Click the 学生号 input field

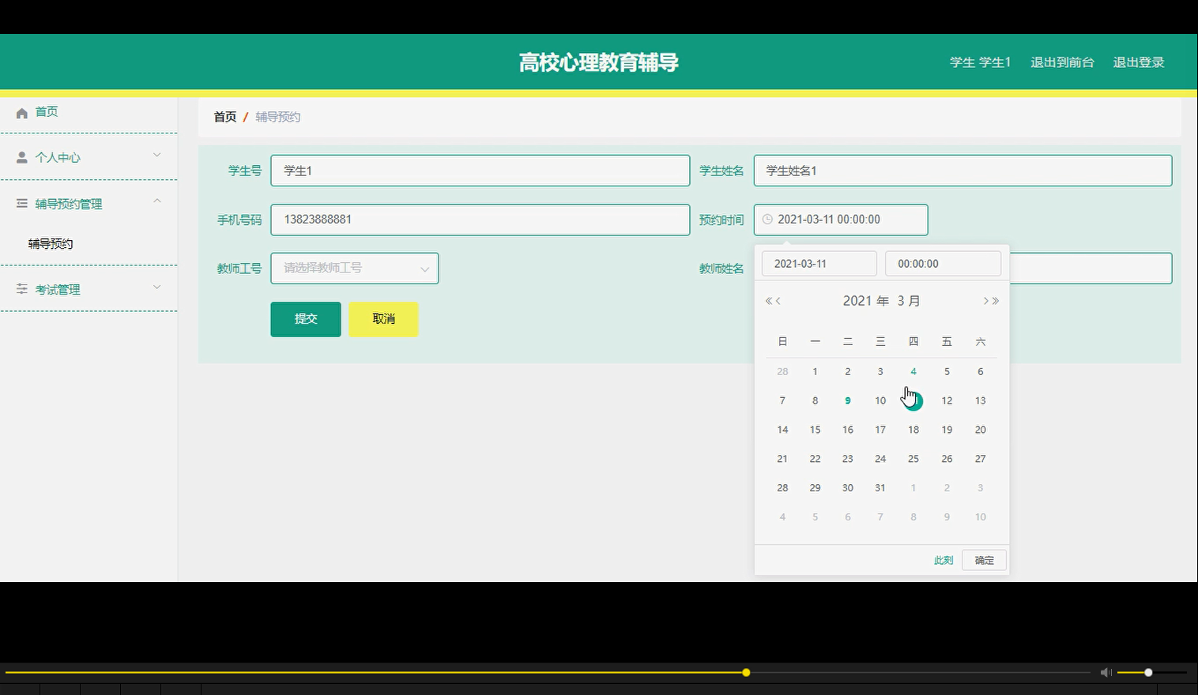[480, 171]
